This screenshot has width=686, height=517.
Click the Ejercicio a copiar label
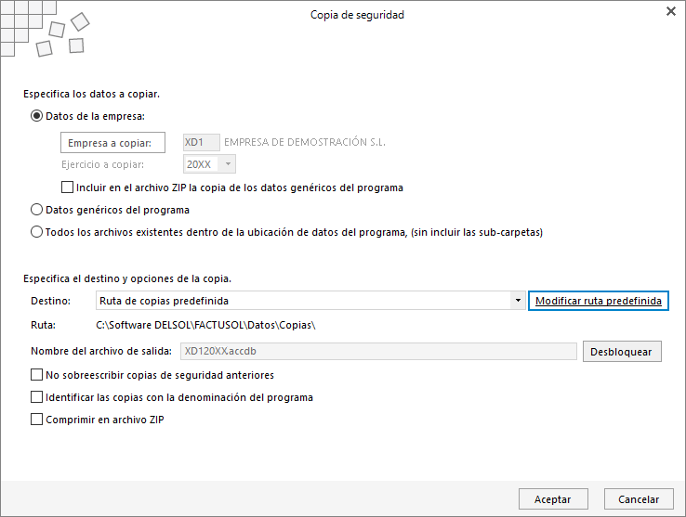tap(103, 165)
